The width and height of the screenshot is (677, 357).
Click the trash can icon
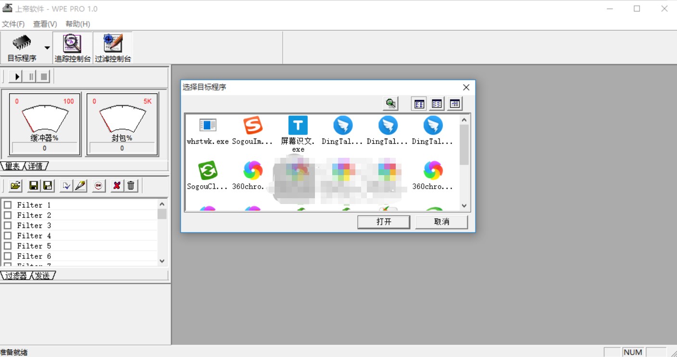131,186
